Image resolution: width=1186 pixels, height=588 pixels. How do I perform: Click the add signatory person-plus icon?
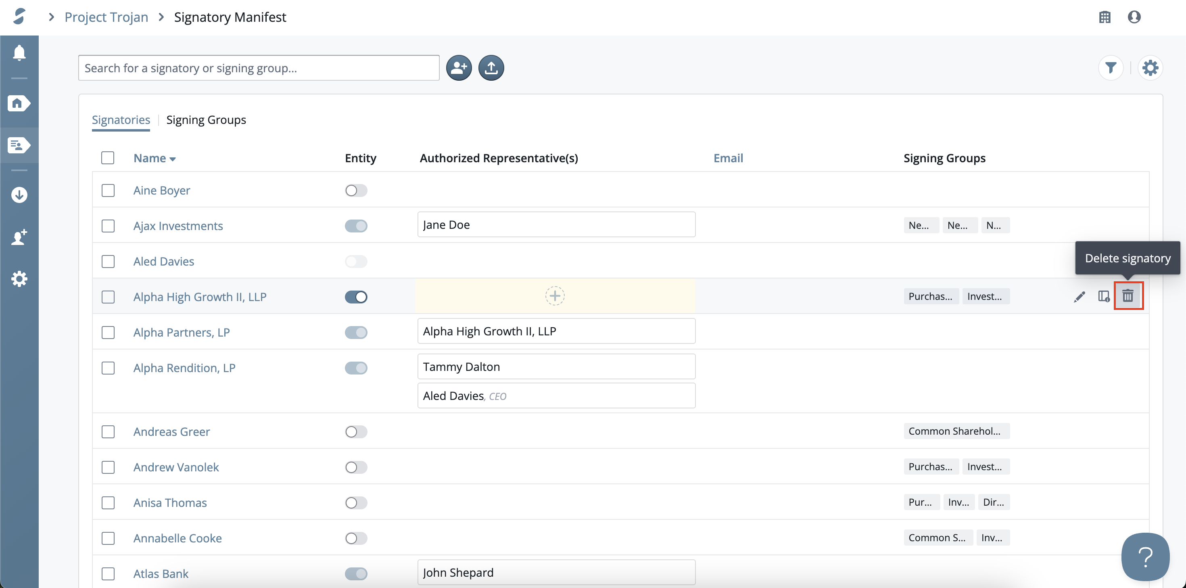coord(459,68)
